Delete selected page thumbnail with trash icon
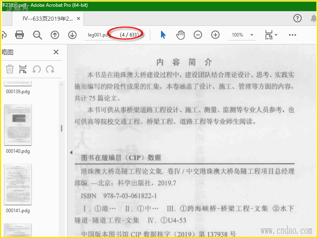This screenshot has width=318, height=238. 10,69
